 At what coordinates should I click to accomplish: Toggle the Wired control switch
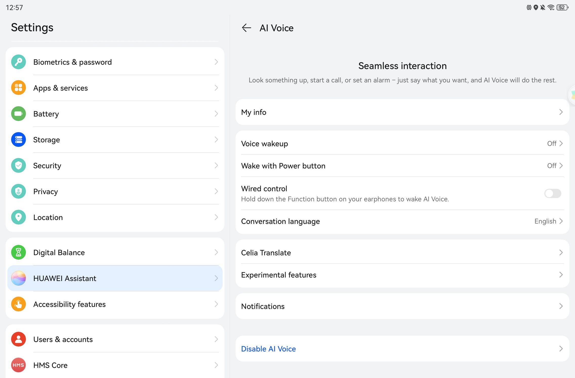pyautogui.click(x=552, y=194)
